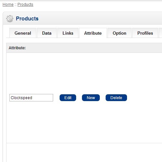This screenshot has height=162, width=162.
Task: Click the Attribute: section header label
Action: click(17, 48)
